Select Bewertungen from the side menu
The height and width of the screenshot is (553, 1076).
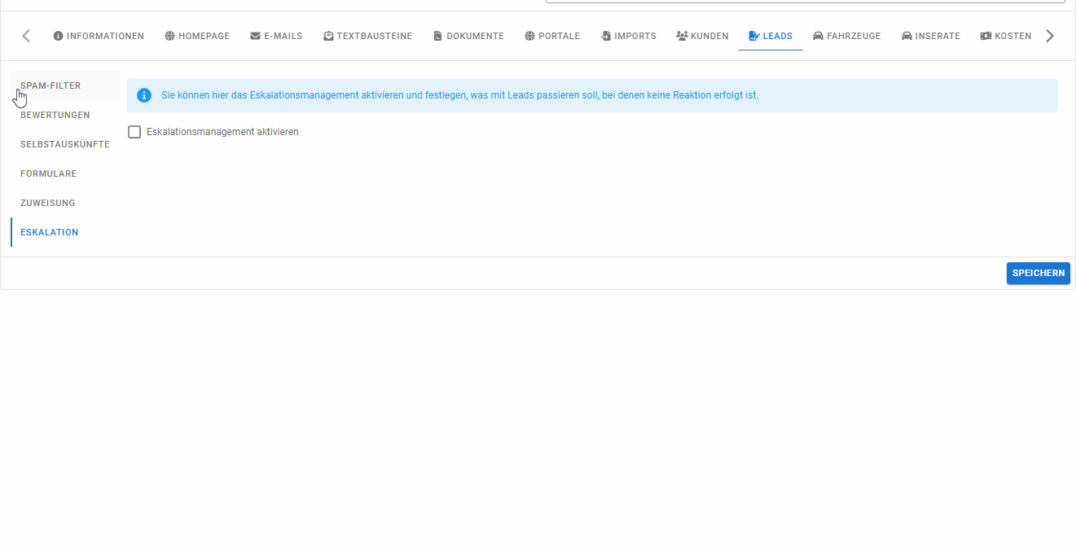tap(55, 115)
